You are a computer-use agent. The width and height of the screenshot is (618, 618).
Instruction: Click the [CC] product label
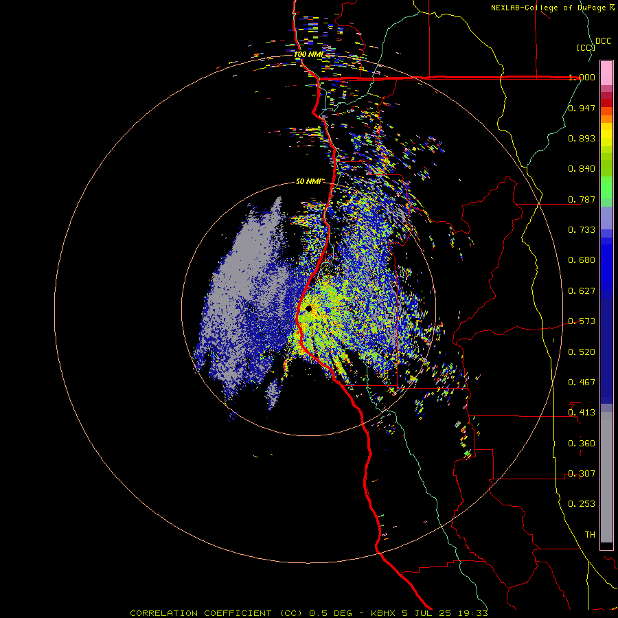(586, 47)
